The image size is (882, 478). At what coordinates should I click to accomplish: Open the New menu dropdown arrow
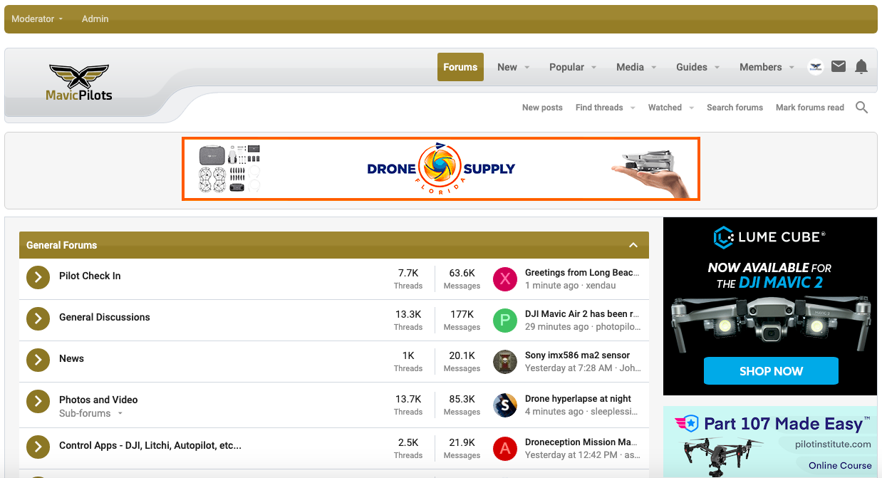(527, 68)
